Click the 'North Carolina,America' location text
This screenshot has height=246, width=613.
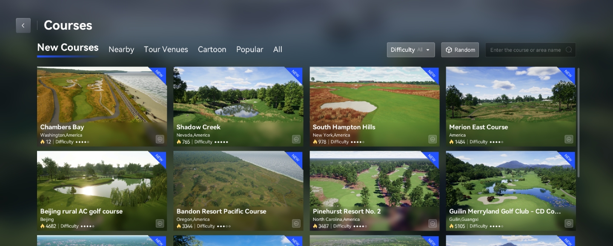point(336,219)
